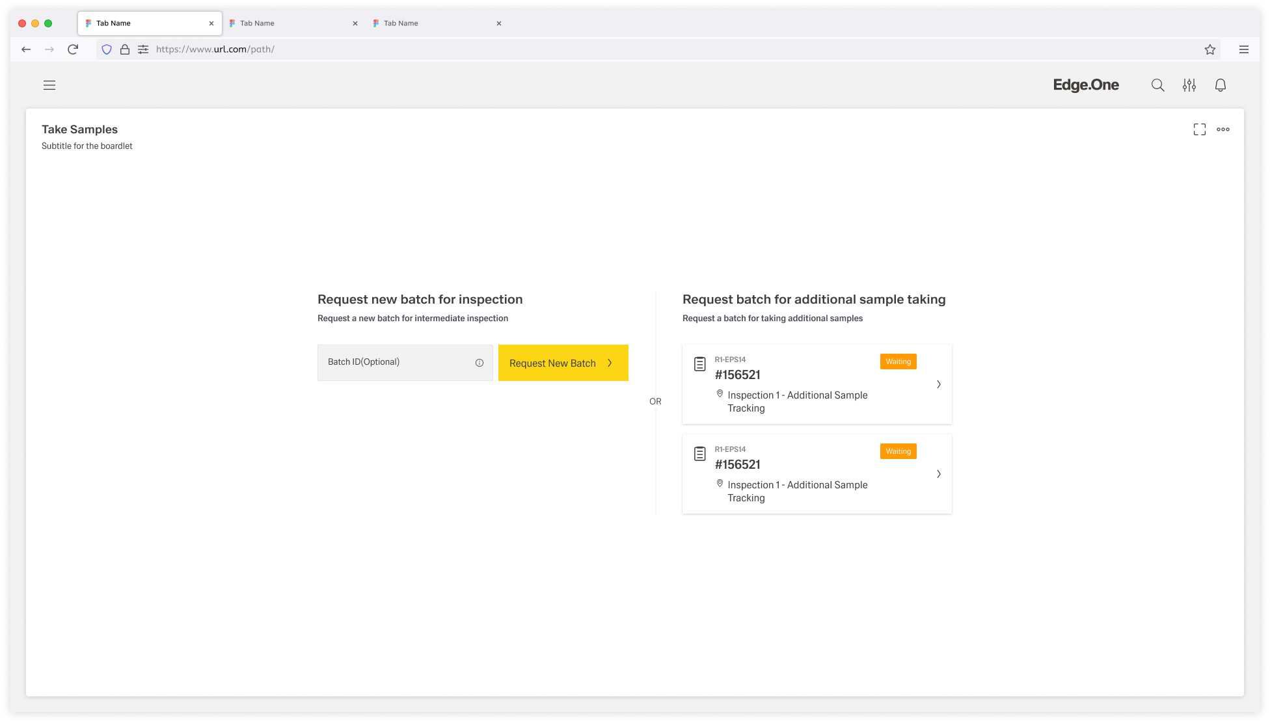Click the first card's Waiting status badge
The height and width of the screenshot is (723, 1270).
point(898,361)
